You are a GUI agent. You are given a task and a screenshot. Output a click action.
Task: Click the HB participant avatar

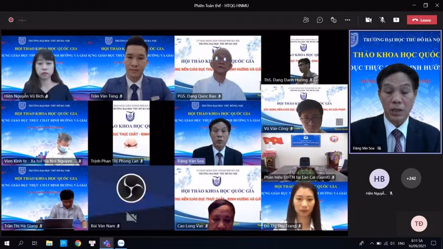coord(380,179)
